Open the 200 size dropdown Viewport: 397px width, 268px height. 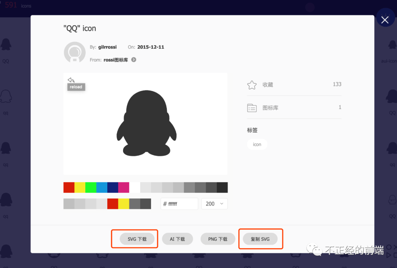click(214, 204)
